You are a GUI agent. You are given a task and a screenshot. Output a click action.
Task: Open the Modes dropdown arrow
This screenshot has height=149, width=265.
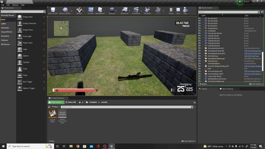point(83,11)
